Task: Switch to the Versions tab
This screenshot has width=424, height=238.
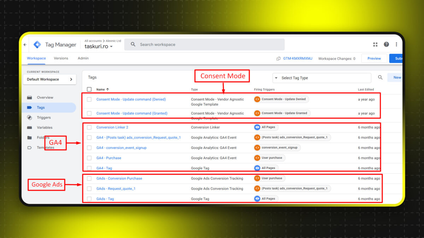Action: [x=61, y=58]
